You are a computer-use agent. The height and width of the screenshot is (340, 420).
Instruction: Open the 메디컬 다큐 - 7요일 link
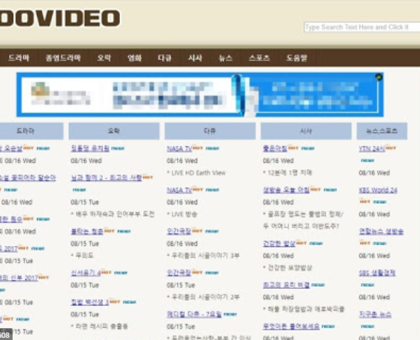tap(194, 314)
